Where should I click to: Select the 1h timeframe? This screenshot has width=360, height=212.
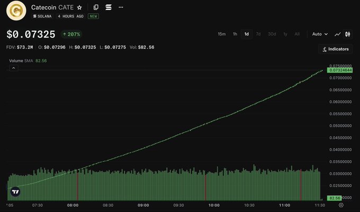click(235, 34)
